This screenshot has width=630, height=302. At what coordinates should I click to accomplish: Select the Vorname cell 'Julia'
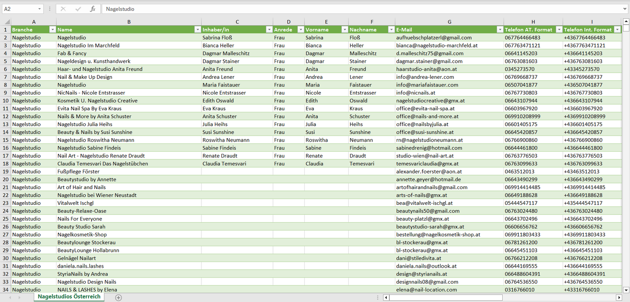tap(326, 124)
